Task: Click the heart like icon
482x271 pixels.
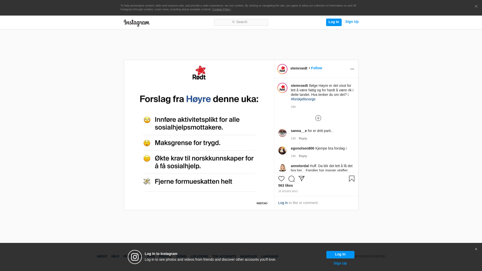Action: click(281, 179)
